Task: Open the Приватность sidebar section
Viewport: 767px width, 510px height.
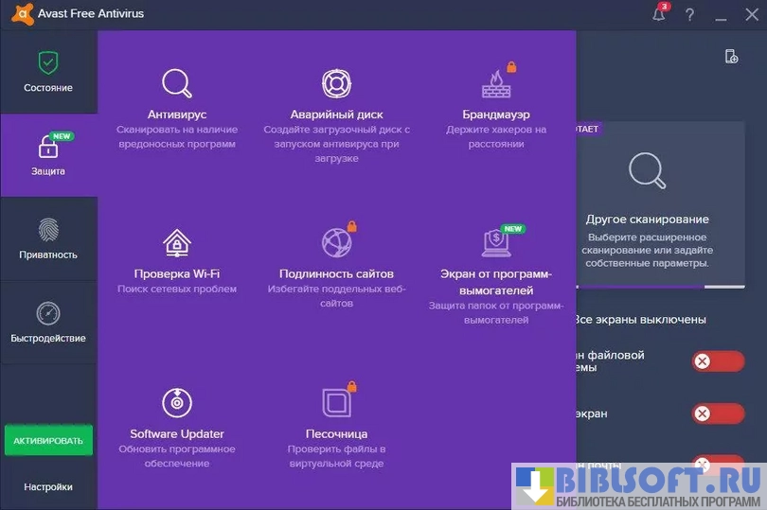Action: (x=48, y=238)
